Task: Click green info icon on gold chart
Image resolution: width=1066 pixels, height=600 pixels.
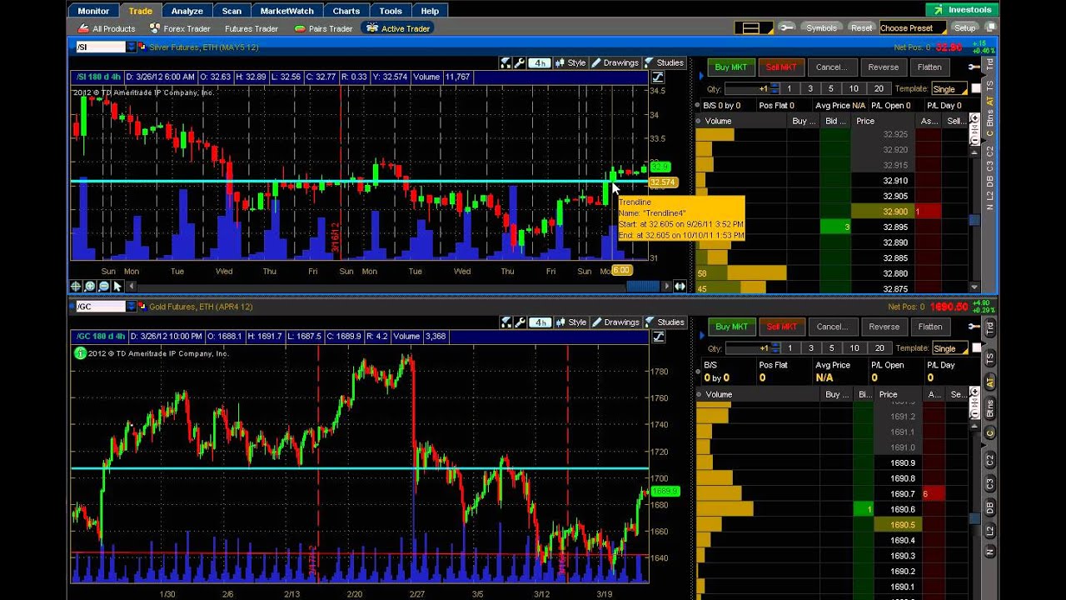Action: pyautogui.click(x=80, y=353)
